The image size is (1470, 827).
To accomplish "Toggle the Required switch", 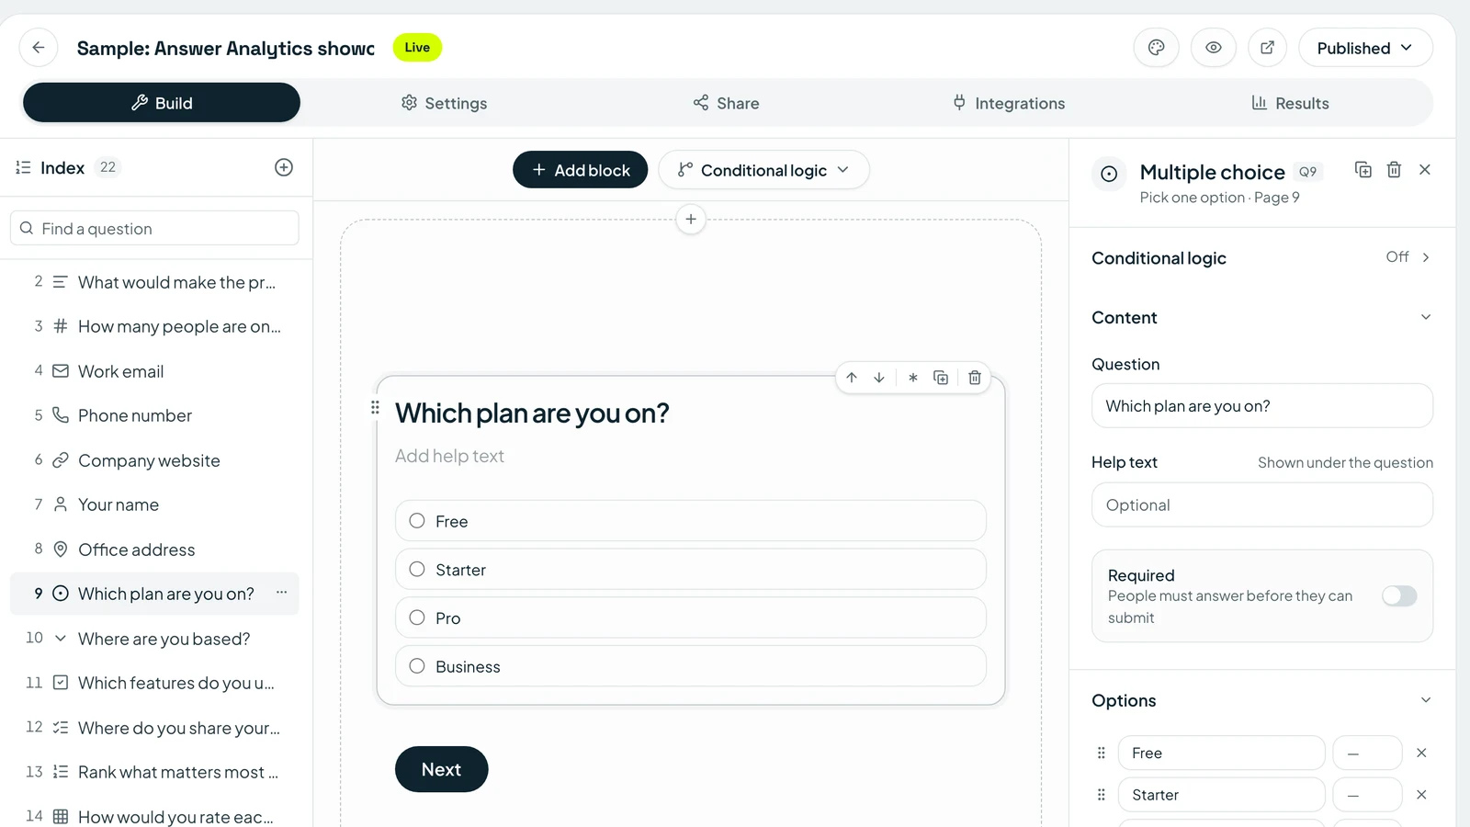I will pyautogui.click(x=1399, y=596).
